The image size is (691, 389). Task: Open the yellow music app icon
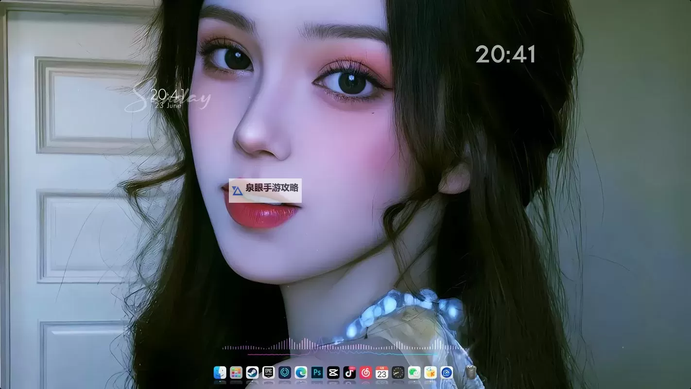(431, 373)
